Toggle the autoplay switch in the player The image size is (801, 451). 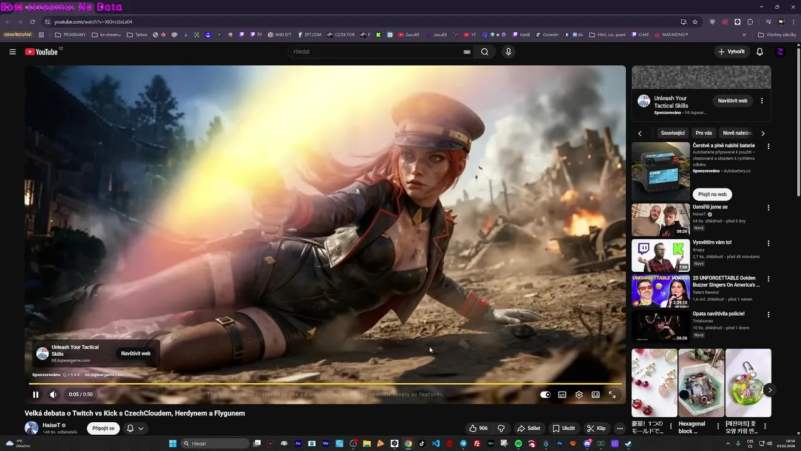(546, 395)
